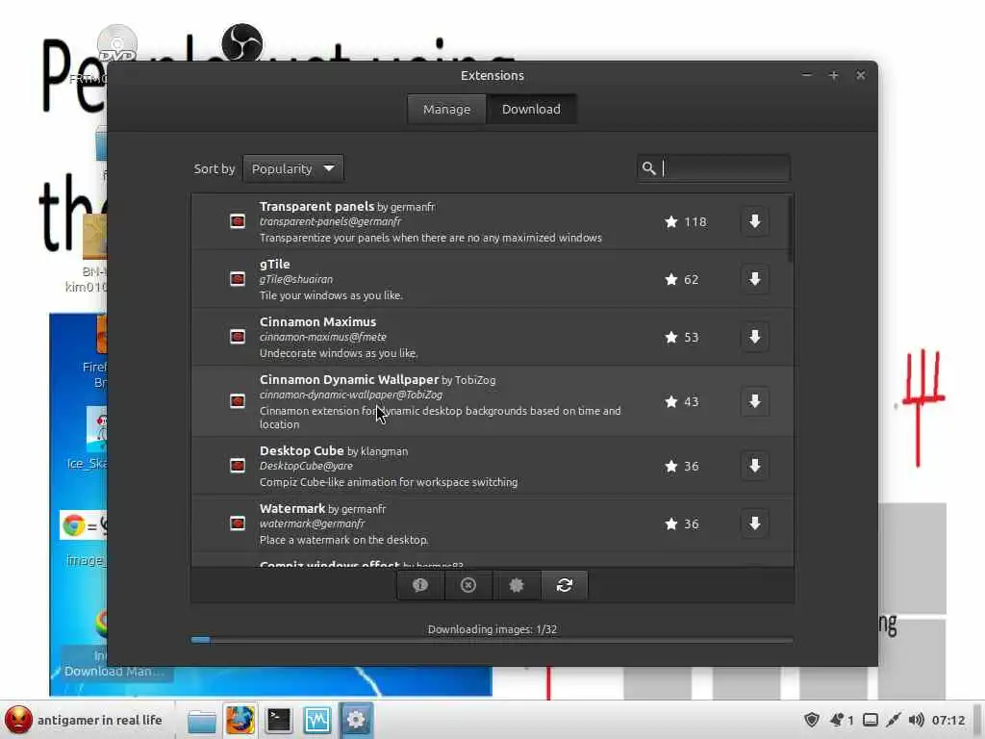Screen dimensions: 985x739
Task: Open the file manager from the panel
Action: click(202, 720)
